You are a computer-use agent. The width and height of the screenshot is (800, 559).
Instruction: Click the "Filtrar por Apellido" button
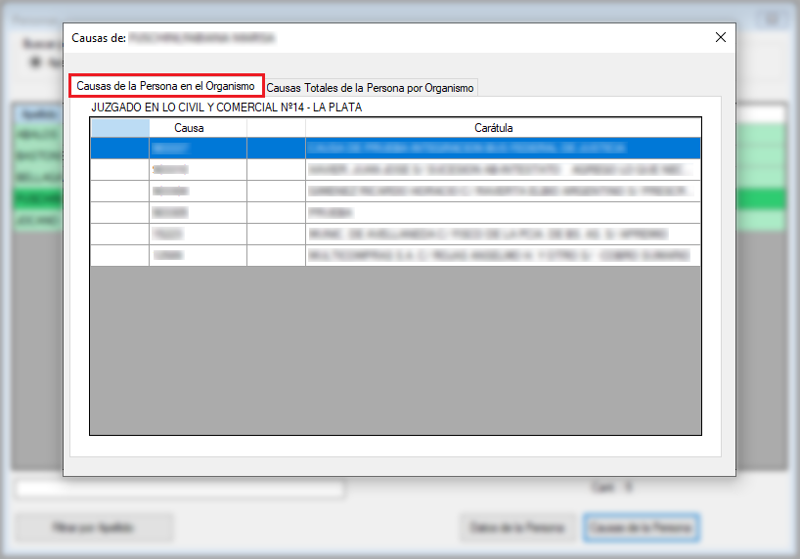[x=82, y=528]
